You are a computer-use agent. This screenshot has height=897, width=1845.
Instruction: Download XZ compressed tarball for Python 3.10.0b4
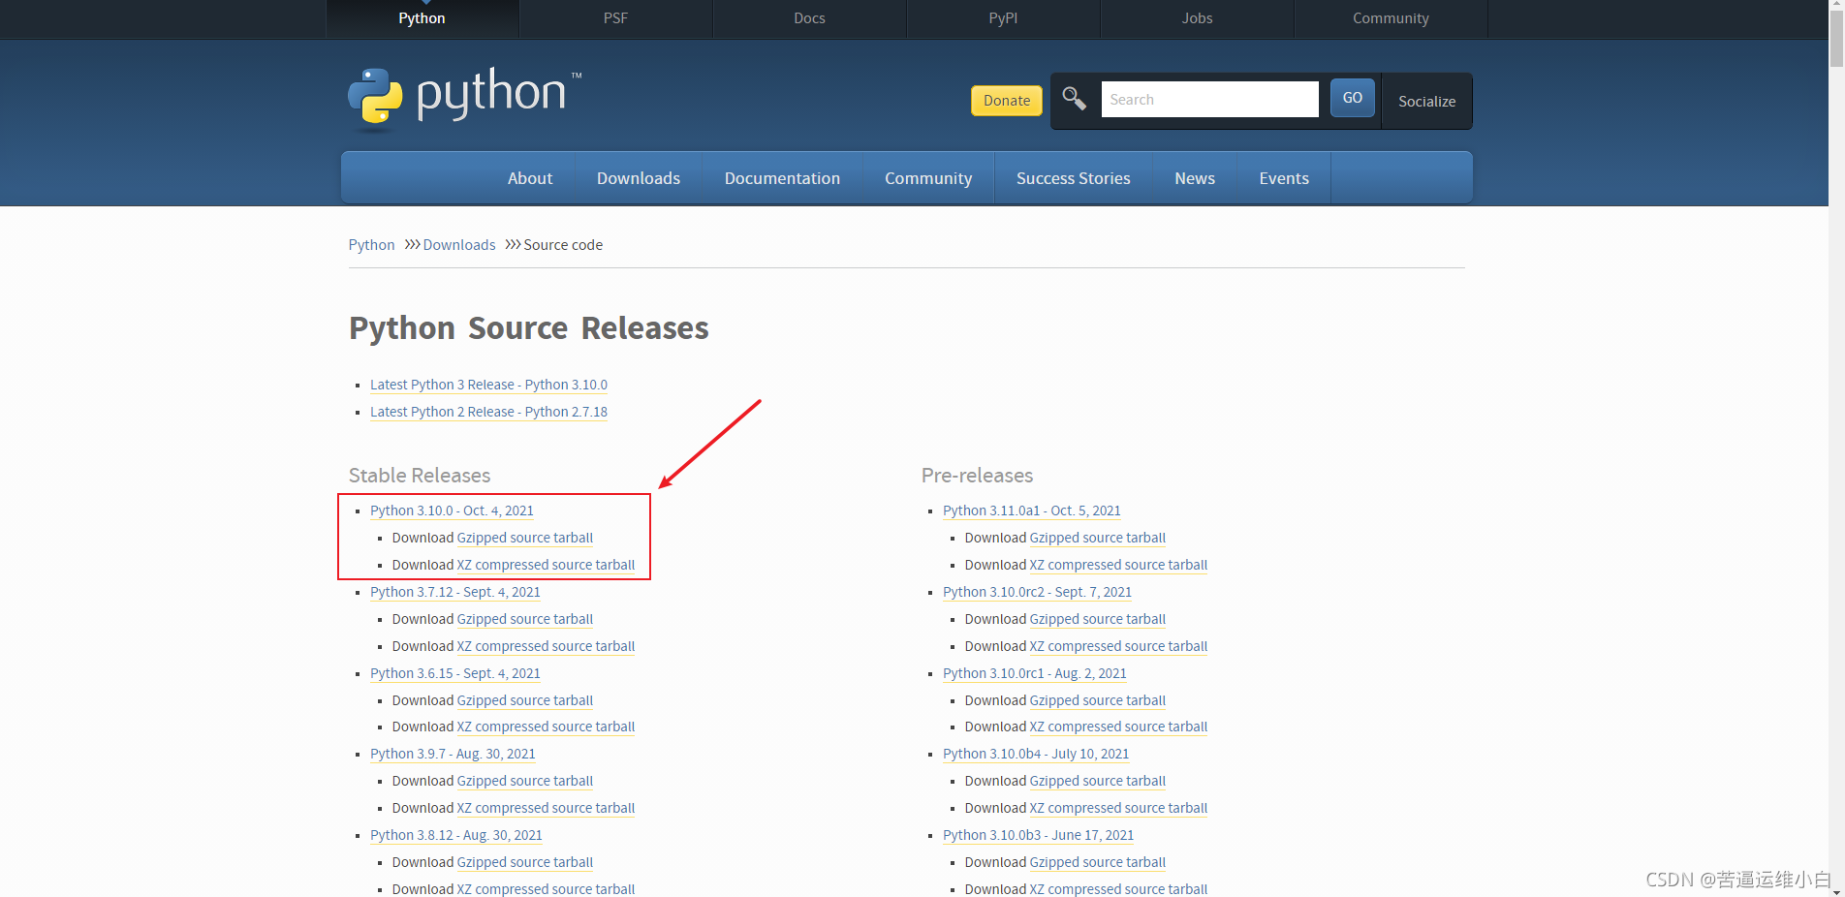pos(1118,808)
